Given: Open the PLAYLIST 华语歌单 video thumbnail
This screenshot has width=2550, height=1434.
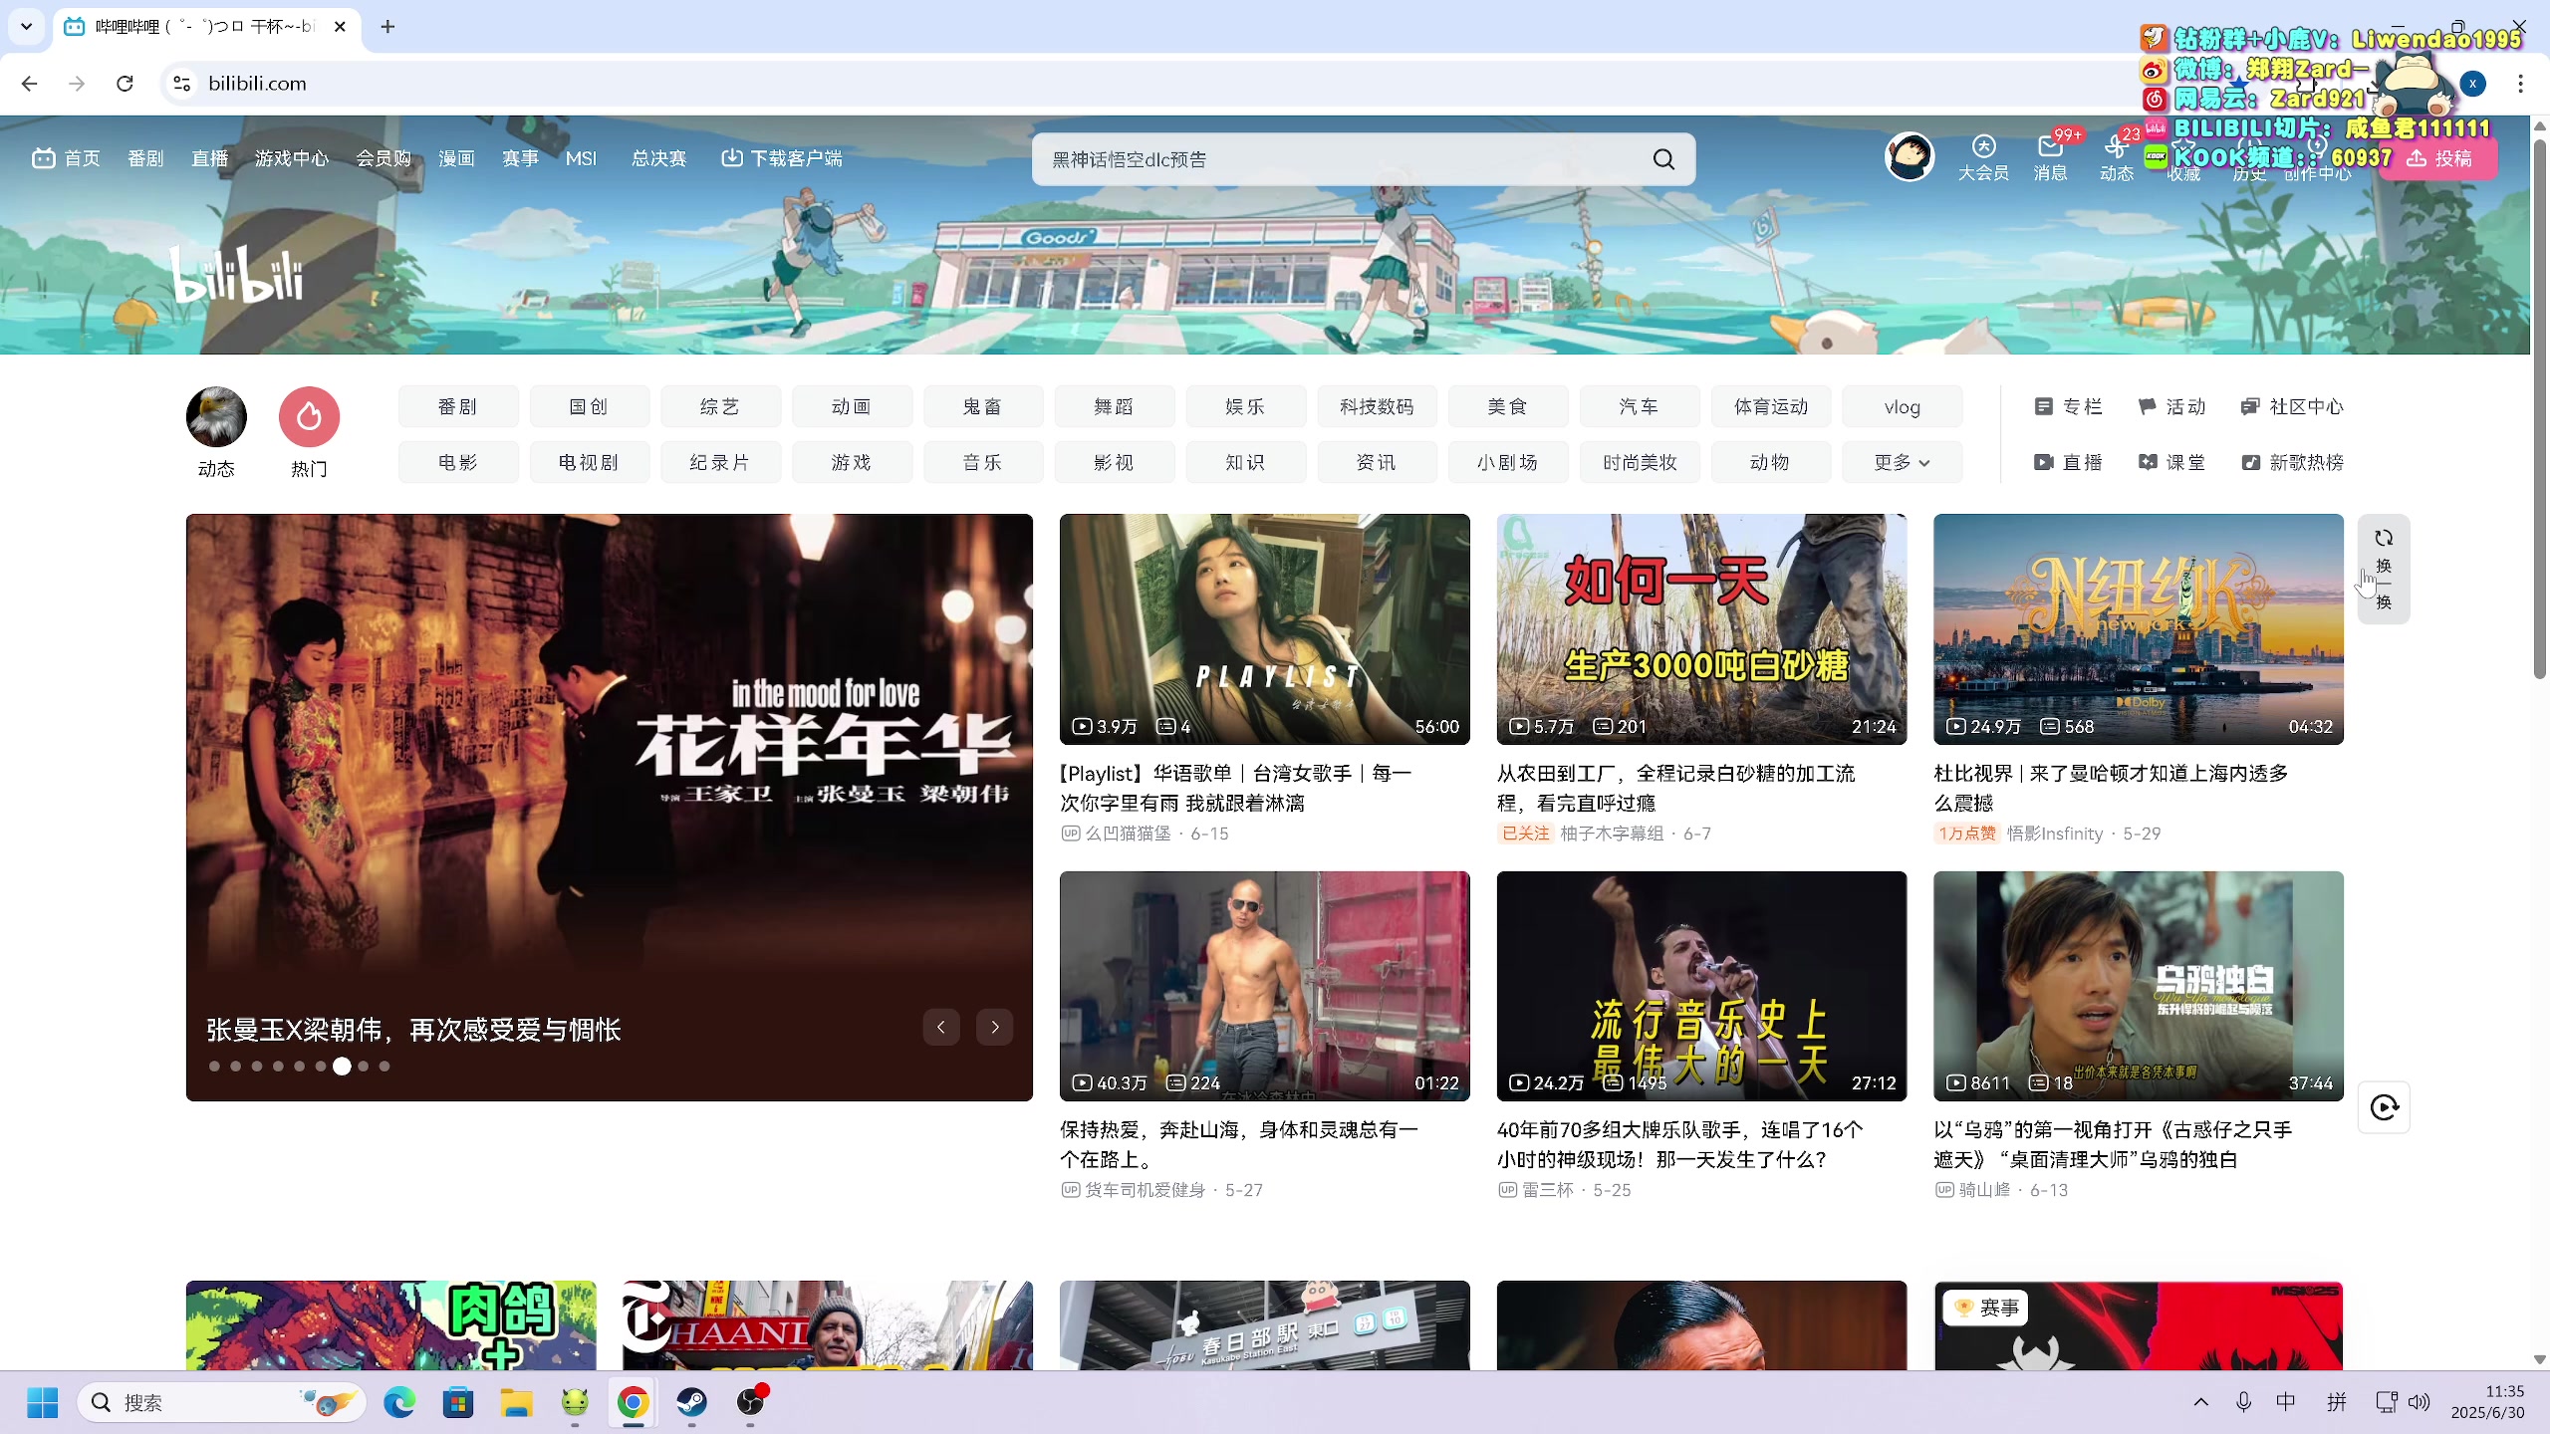Looking at the screenshot, I should pos(1264,628).
